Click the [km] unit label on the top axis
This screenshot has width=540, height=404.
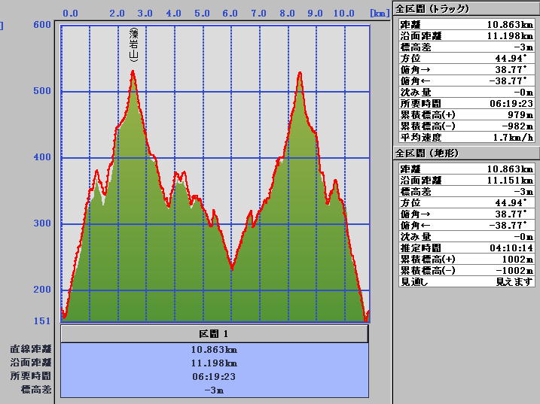379,14
